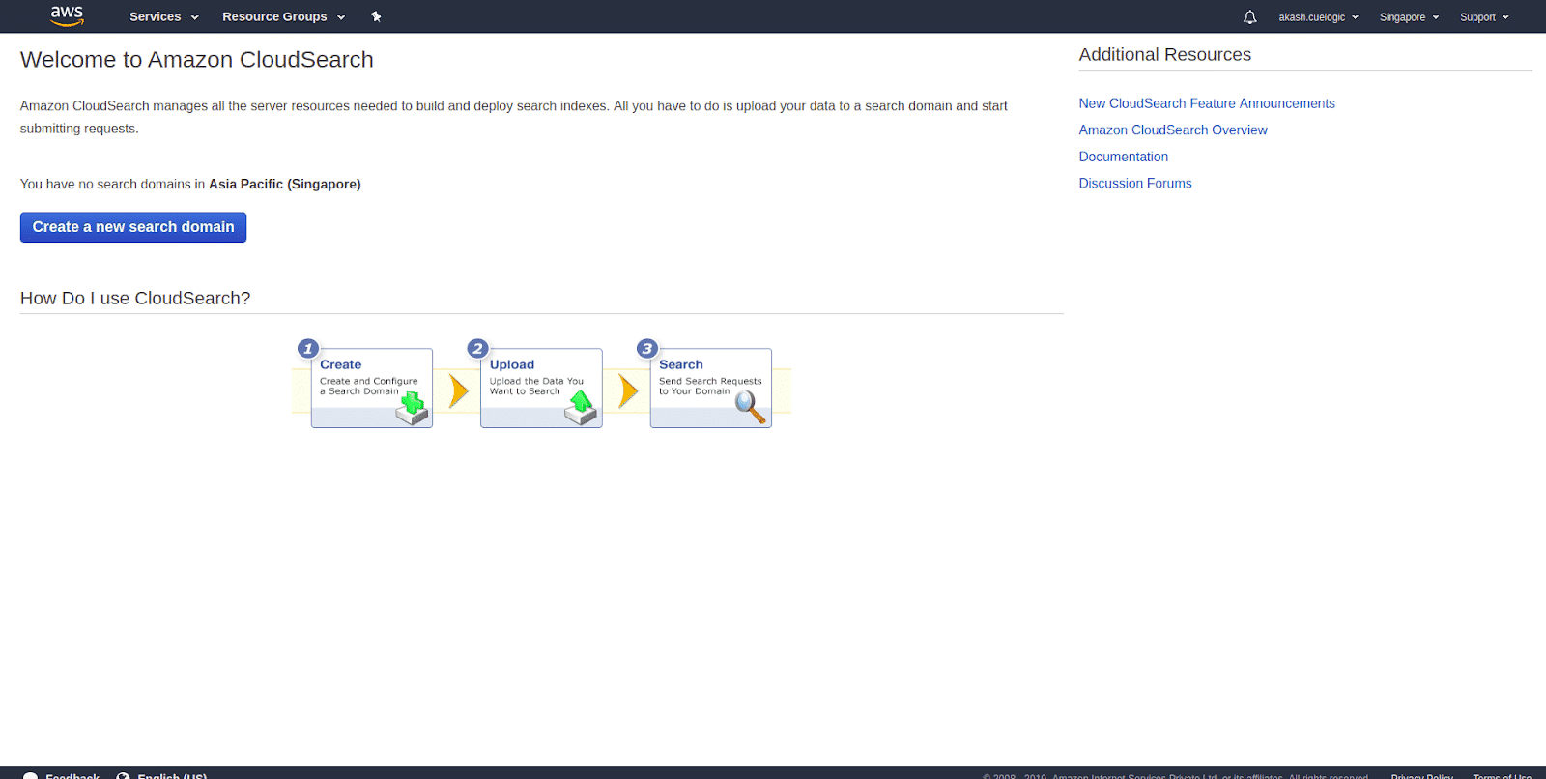
Task: Expand the Singapore region selector
Action: click(x=1409, y=17)
